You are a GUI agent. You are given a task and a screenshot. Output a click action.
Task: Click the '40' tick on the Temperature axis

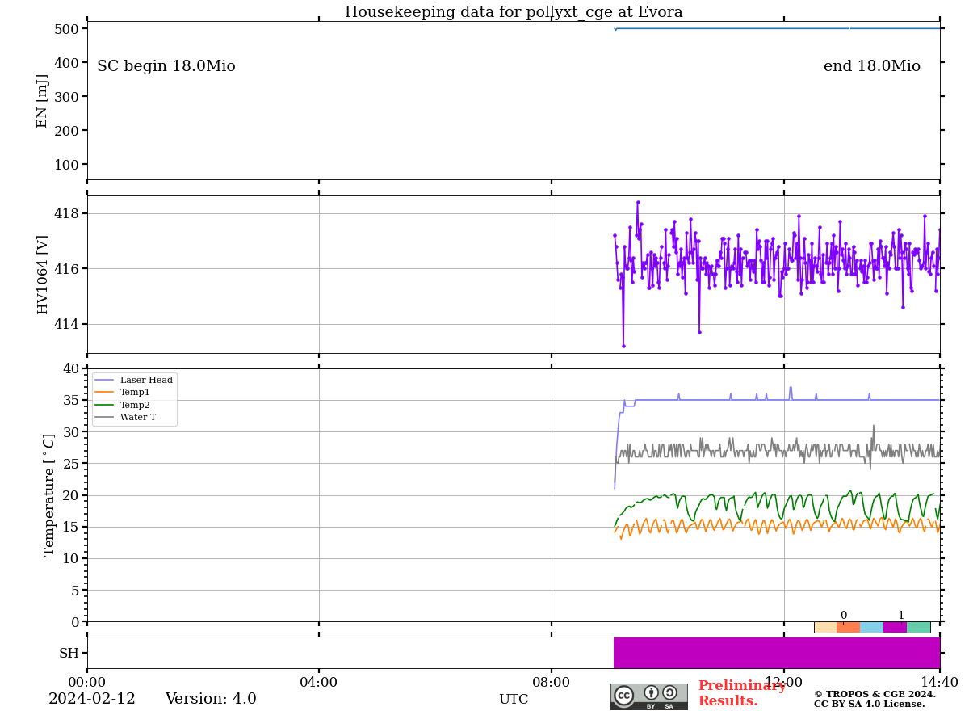tap(71, 369)
